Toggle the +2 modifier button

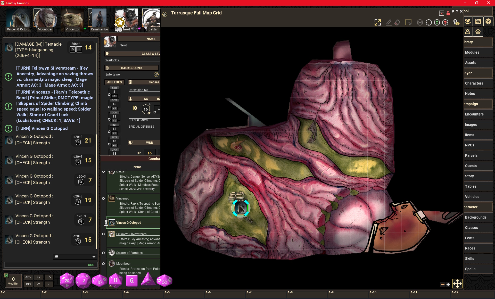click(x=38, y=277)
